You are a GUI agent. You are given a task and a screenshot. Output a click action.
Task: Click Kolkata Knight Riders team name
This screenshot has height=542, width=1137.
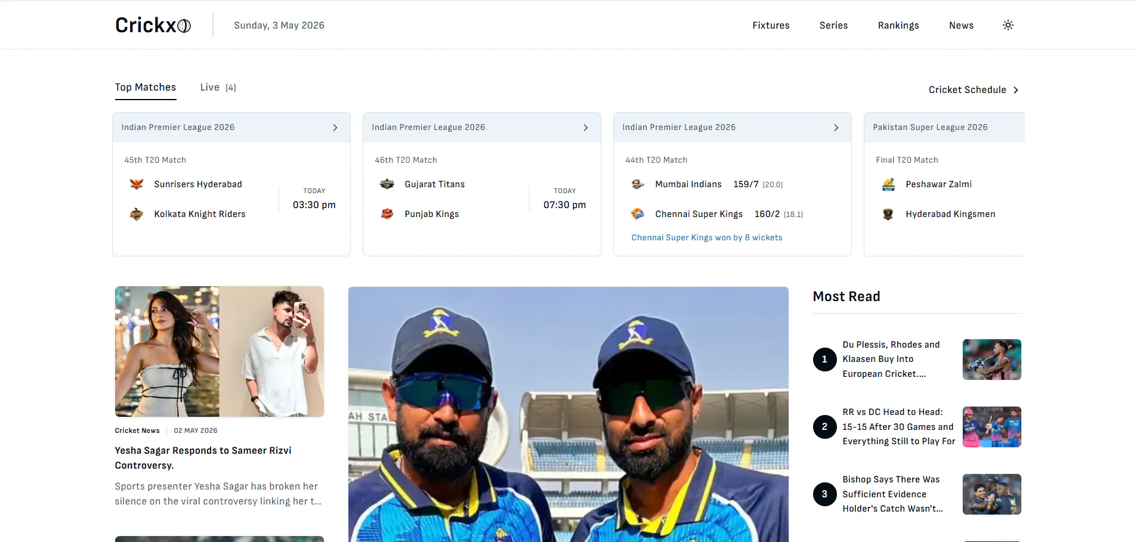click(200, 214)
